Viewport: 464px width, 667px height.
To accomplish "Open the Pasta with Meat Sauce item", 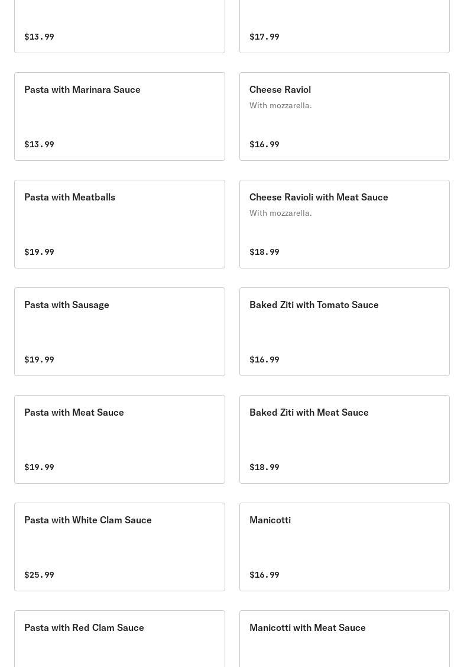I will (x=119, y=439).
